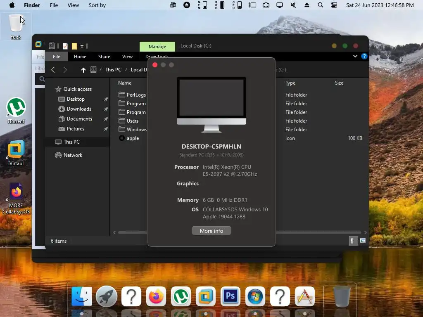Open the Recycle Bin desktop icon
Image resolution: width=423 pixels, height=317 pixels.
click(x=16, y=26)
